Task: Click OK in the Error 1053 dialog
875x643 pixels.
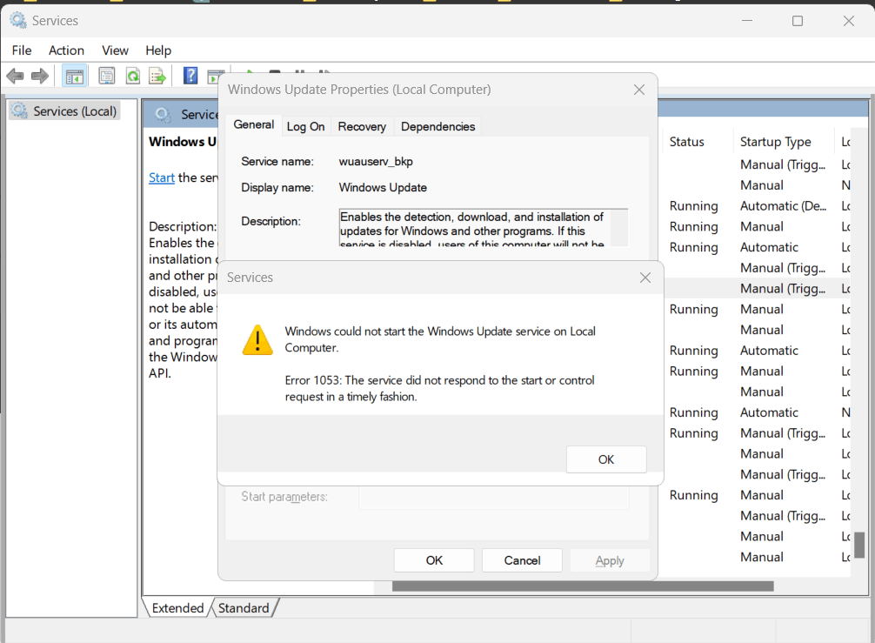Action: coord(606,459)
